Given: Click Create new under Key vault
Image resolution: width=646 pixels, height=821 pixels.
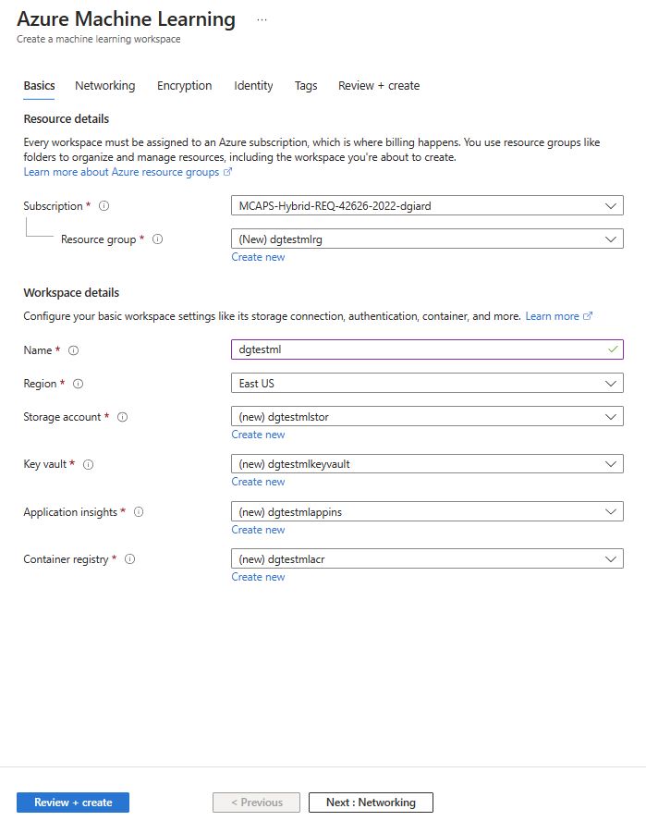Looking at the screenshot, I should [258, 482].
